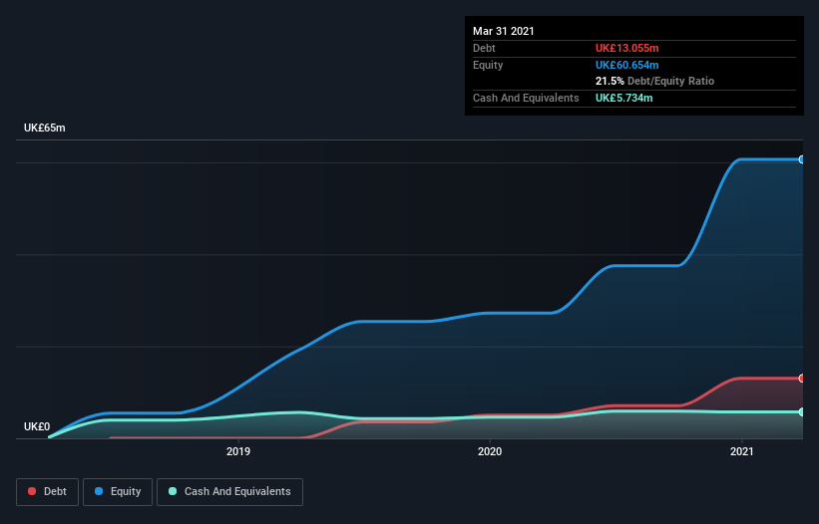Viewport: 819px width, 524px height.
Task: Click the Debt label in tooltip
Action: (484, 48)
